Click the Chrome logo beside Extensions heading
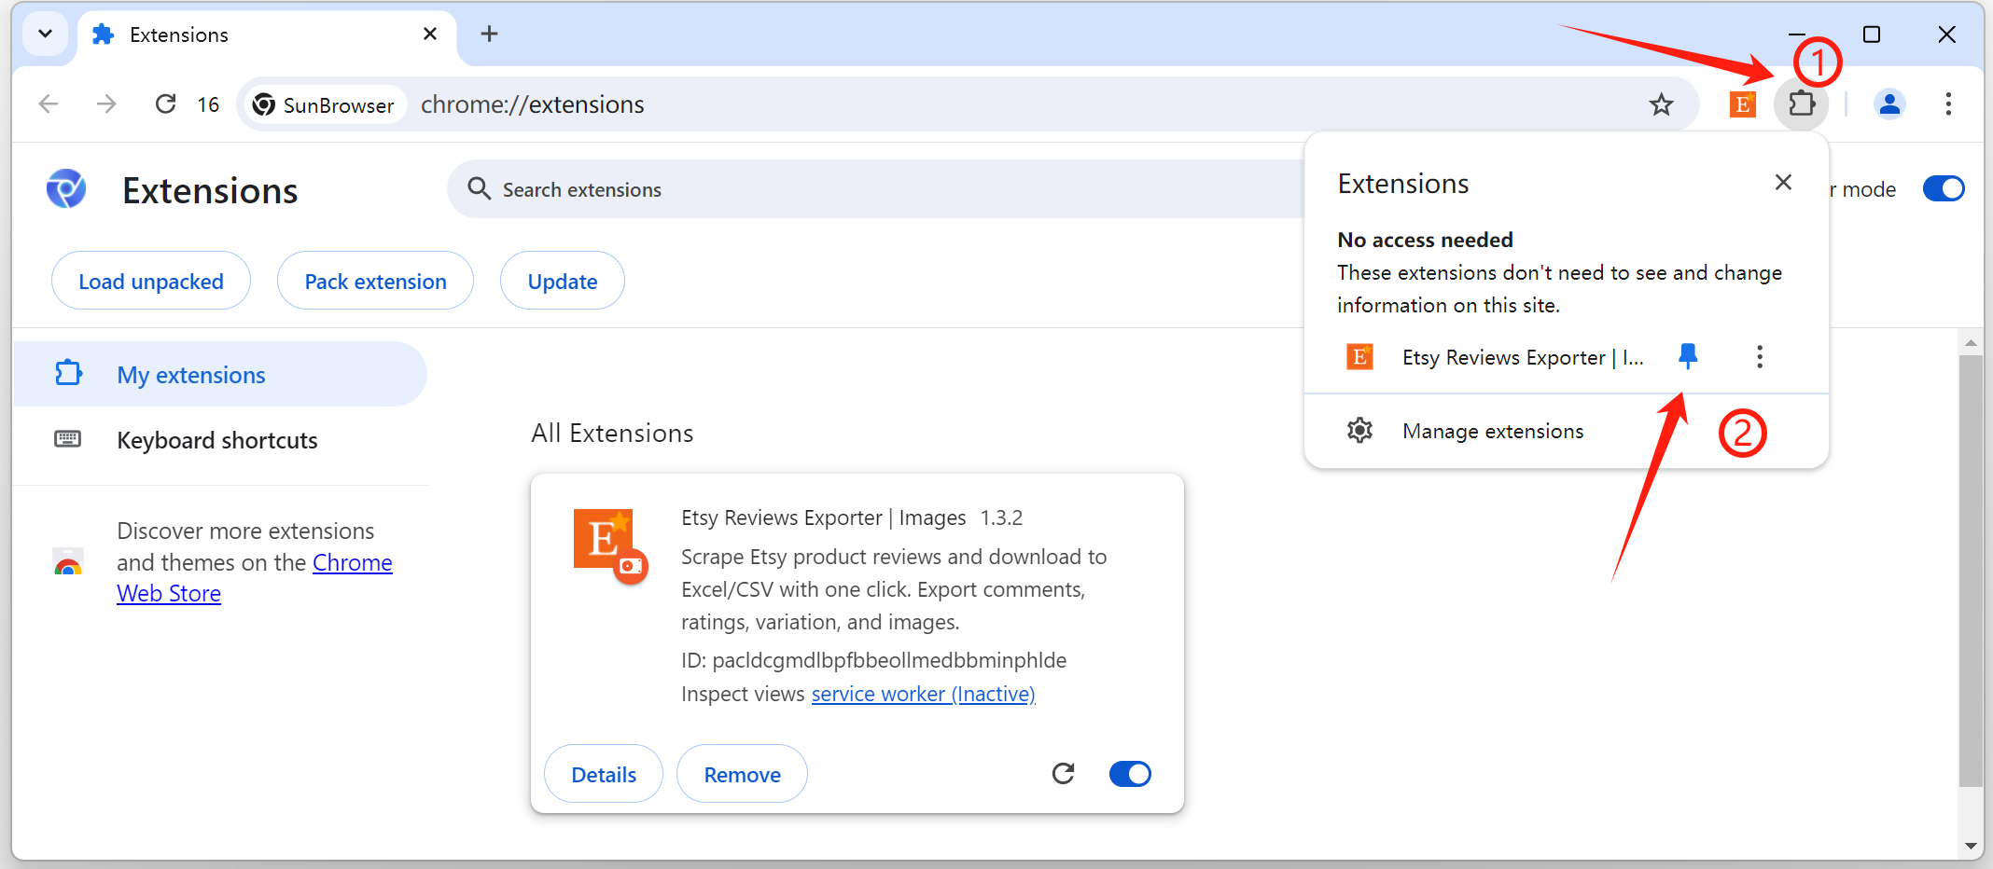Viewport: 1993px width, 869px height. click(x=66, y=189)
